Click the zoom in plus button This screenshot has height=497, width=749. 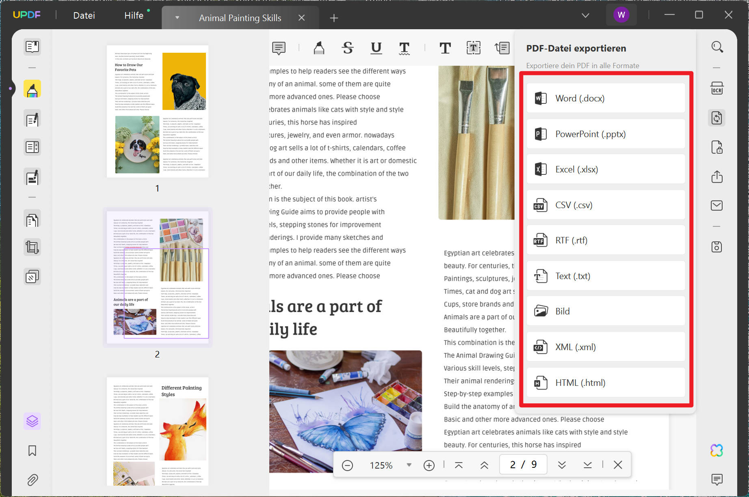tap(429, 465)
